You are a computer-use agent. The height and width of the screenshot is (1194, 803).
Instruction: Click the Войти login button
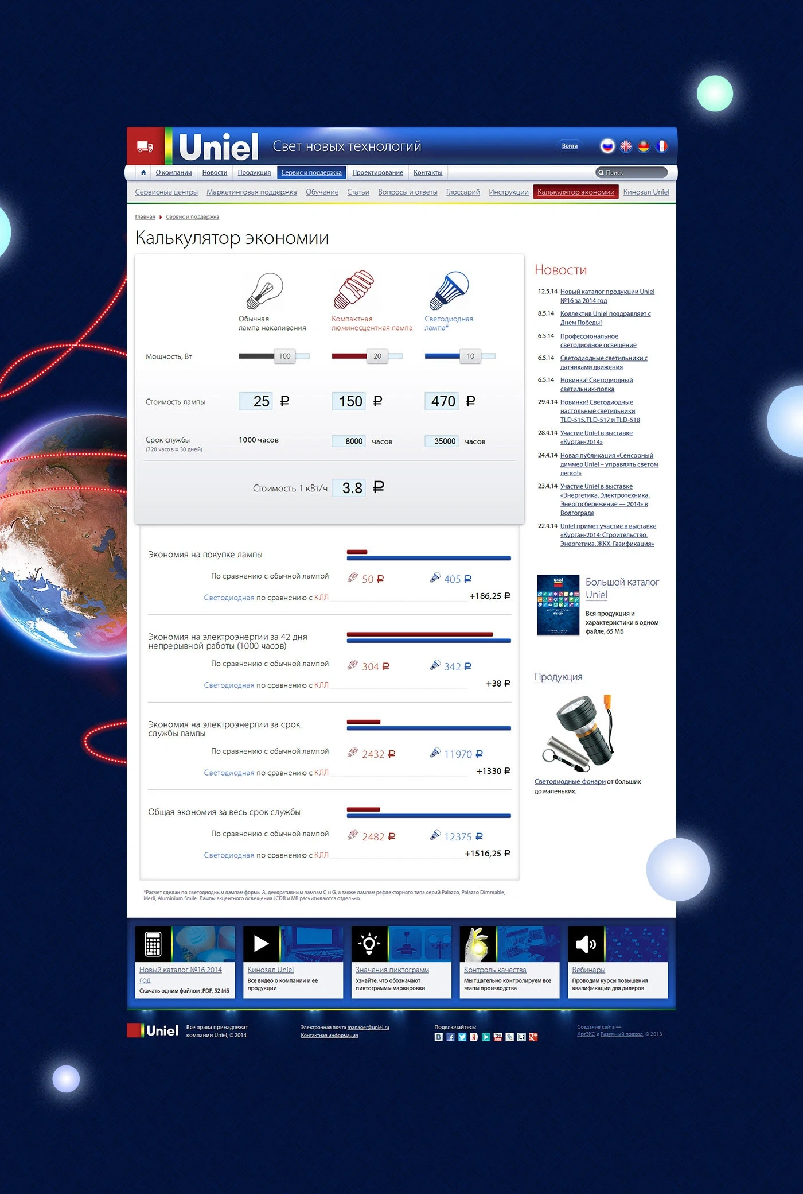tap(570, 146)
